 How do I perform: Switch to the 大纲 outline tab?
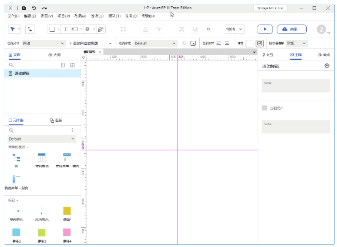coord(54,55)
